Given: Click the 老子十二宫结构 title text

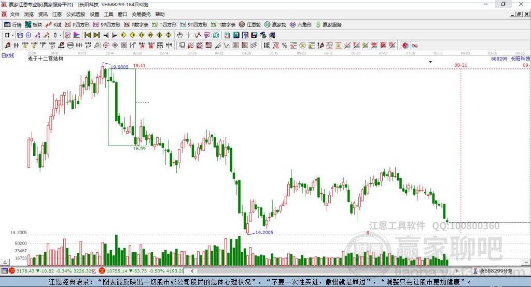Looking at the screenshot, I should (x=46, y=59).
